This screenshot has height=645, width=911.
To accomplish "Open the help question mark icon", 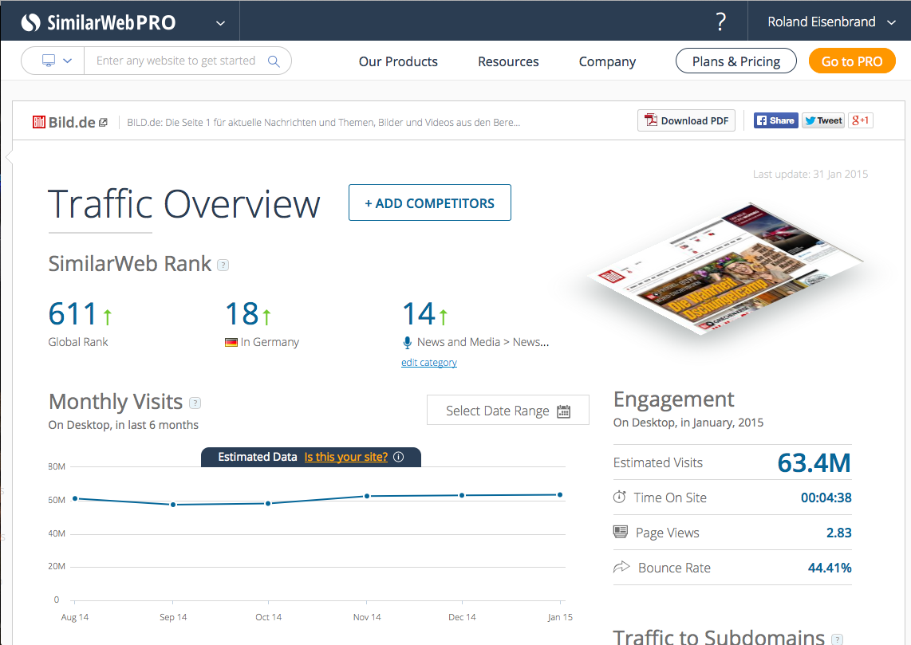I will tap(720, 22).
